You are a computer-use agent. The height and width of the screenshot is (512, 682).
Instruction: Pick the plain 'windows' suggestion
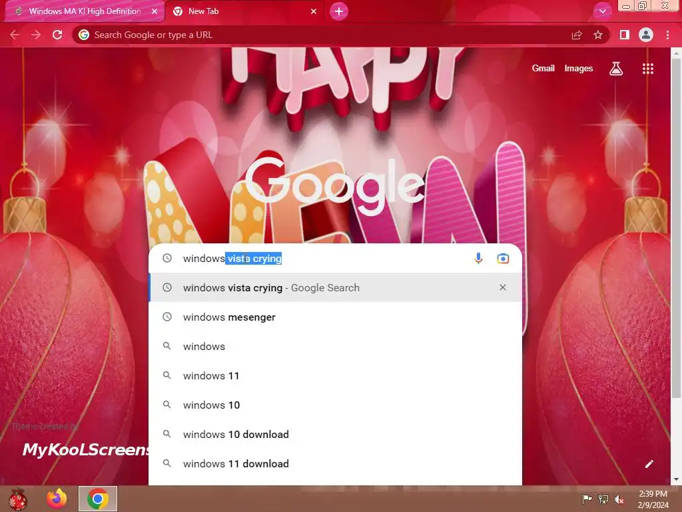pyautogui.click(x=335, y=346)
